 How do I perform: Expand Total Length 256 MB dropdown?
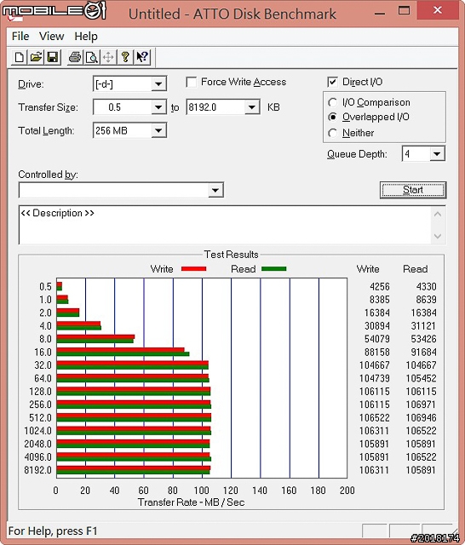158,130
